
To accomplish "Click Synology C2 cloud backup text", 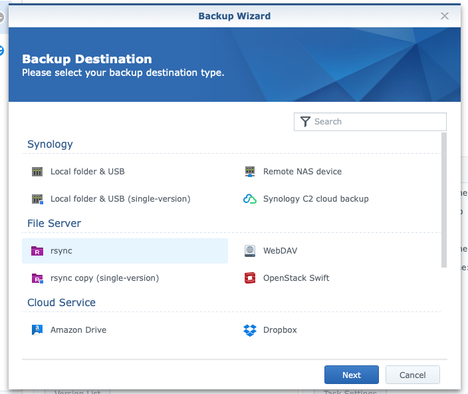I will click(316, 199).
